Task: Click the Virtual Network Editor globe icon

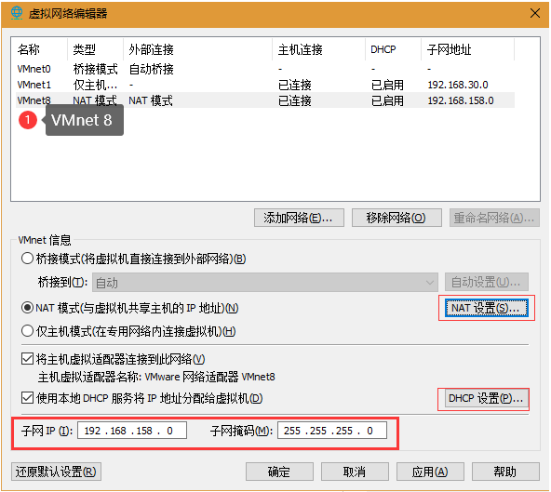Action: 16,13
